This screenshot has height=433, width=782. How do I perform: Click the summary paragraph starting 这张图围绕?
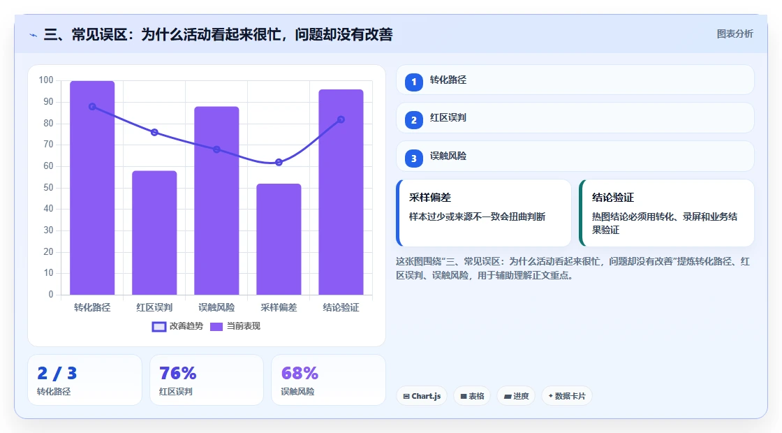coord(573,268)
